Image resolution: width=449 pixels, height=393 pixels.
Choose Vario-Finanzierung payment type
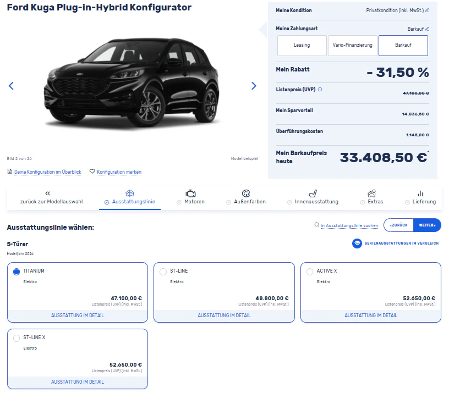[353, 46]
